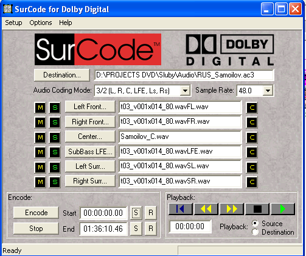
Task: Clear the Left Front file with C button
Action: tap(252, 107)
